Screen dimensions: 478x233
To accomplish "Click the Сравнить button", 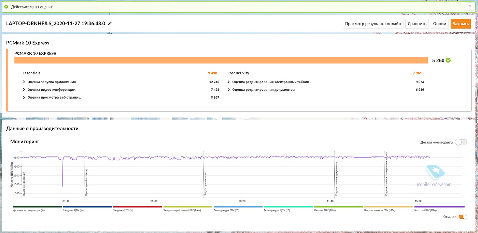I will pyautogui.click(x=417, y=24).
